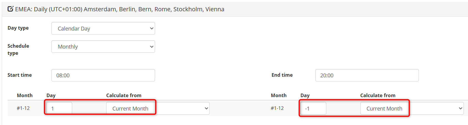Image resolution: width=468 pixels, height=125 pixels.
Task: Click the End time field showing 20:00
Action: point(367,75)
